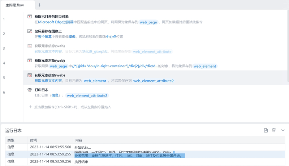
Task: Click the 中心点 link in step 2
Action: (x=111, y=37)
